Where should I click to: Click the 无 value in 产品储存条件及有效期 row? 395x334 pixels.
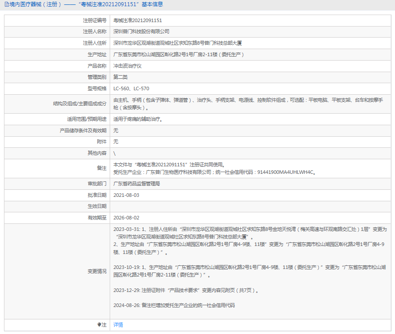point(115,131)
